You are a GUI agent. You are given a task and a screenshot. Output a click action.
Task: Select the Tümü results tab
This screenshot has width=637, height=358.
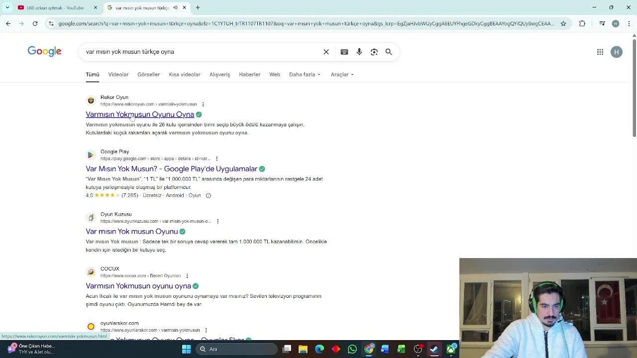click(93, 75)
